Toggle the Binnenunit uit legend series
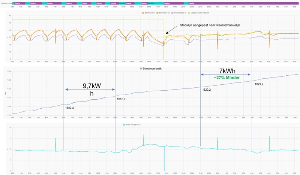 pos(163,13)
